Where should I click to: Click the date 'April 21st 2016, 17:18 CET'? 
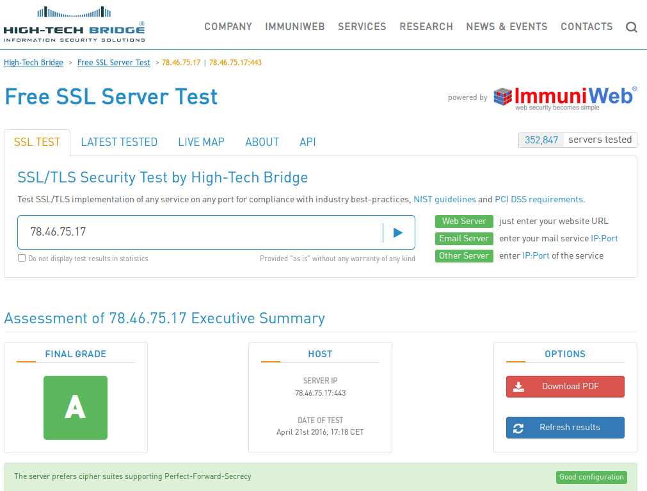point(320,432)
